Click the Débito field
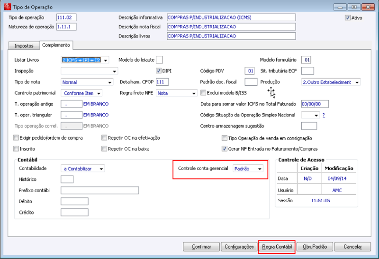 tap(74, 201)
